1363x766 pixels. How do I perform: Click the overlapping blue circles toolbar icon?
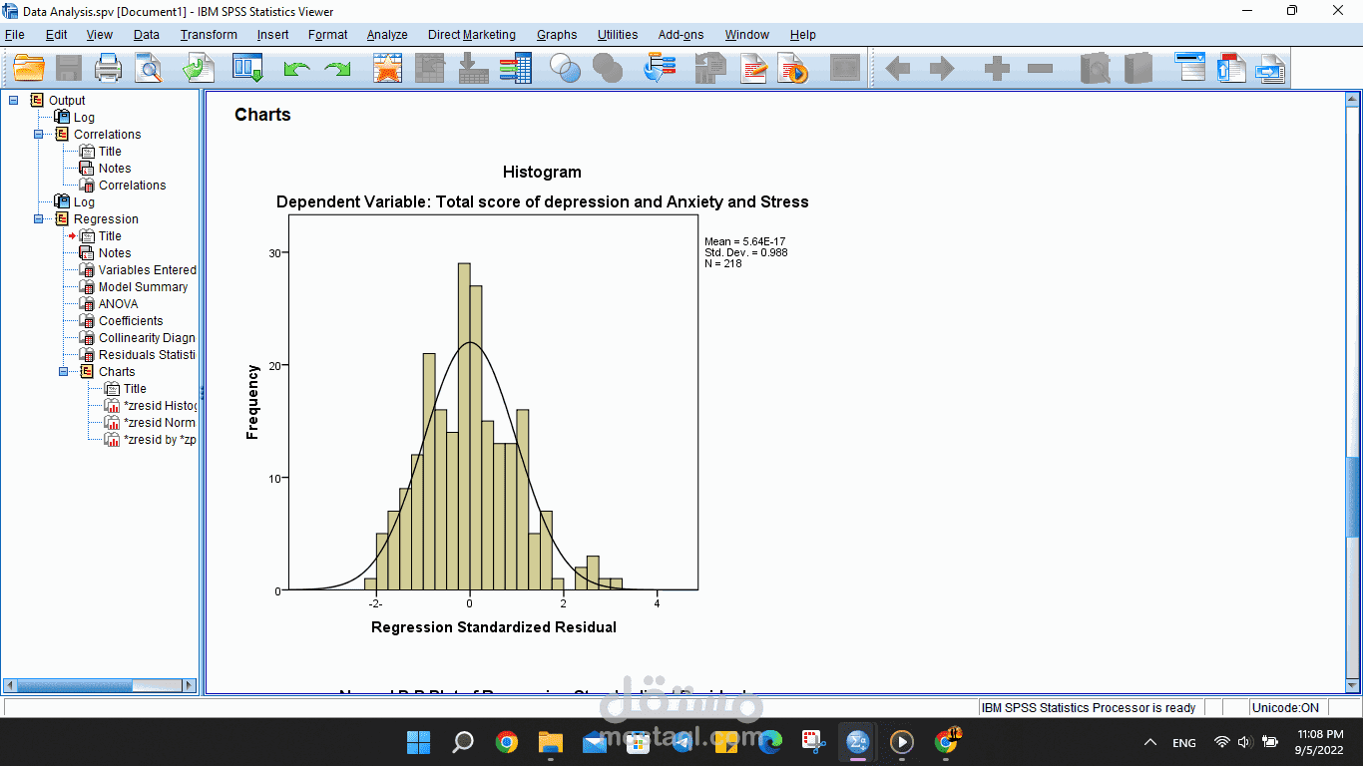566,68
